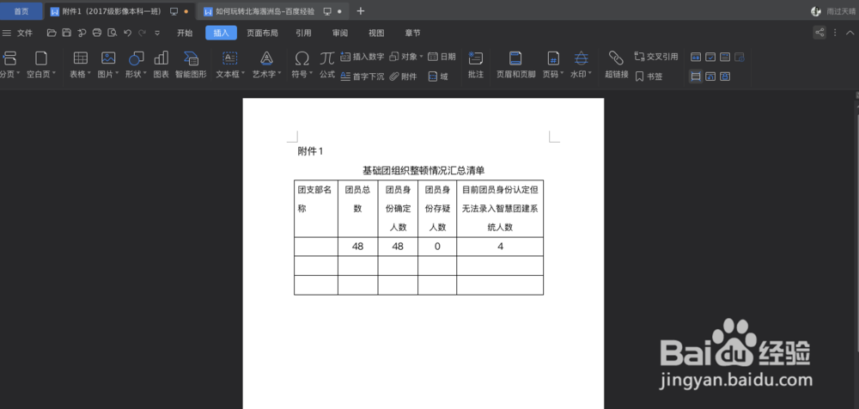Click the reset form fields icon

710,76
